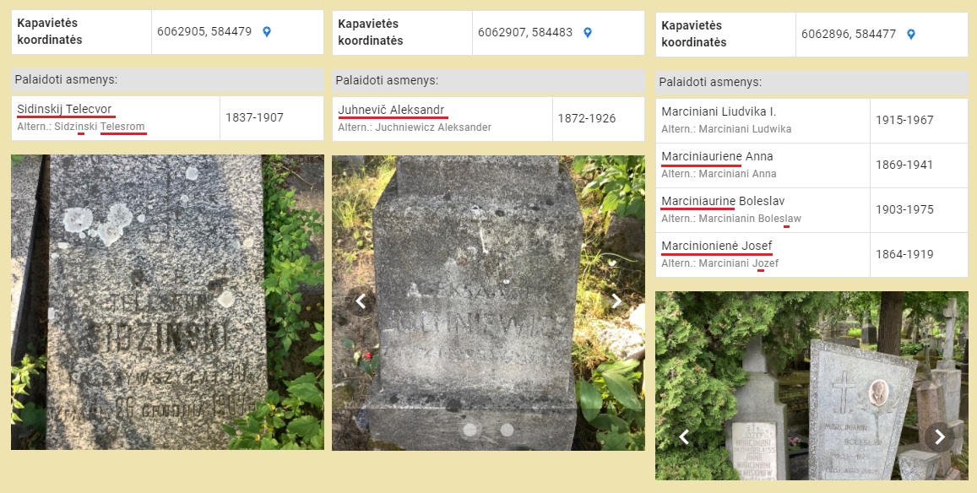Open Marciniaurine Boleslav person entry

tap(723, 201)
